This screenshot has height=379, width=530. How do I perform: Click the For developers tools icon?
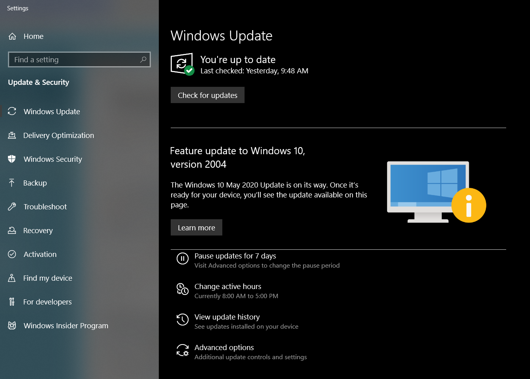pos(12,302)
